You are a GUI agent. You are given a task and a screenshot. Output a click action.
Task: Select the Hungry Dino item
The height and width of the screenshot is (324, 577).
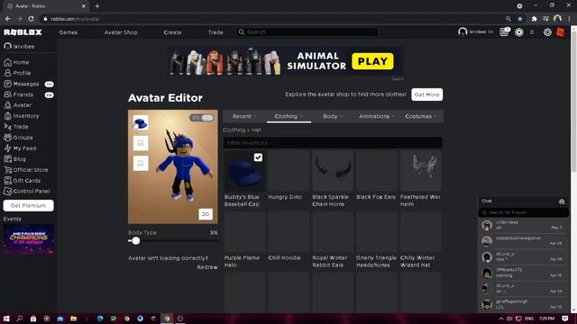point(288,175)
